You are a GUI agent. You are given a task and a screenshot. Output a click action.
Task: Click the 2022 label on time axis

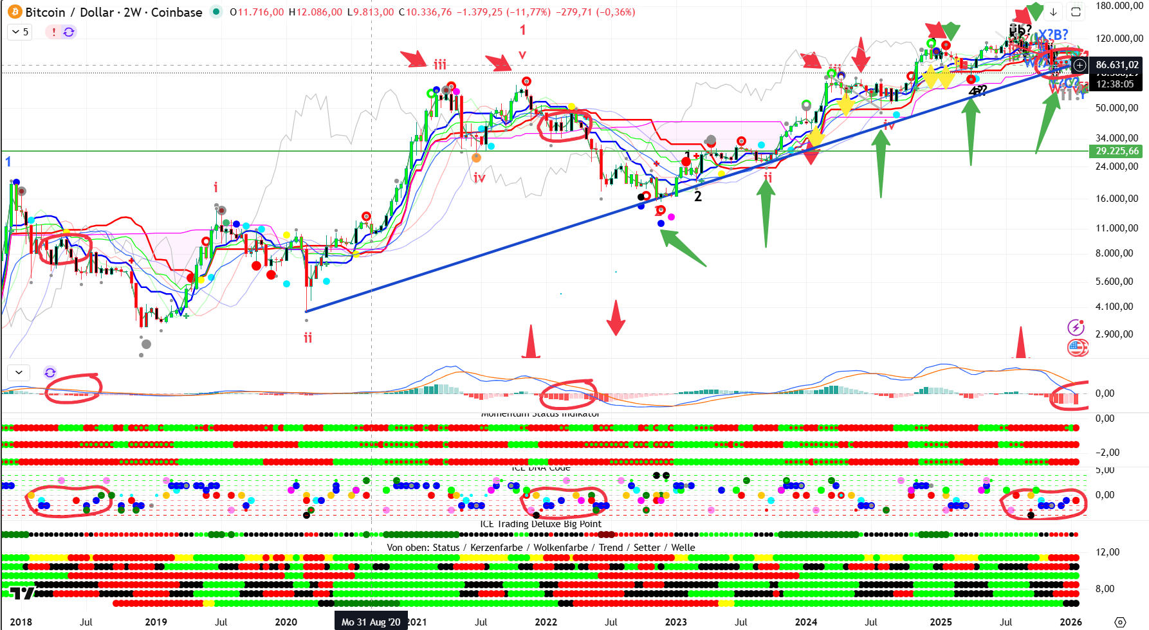[x=546, y=622]
